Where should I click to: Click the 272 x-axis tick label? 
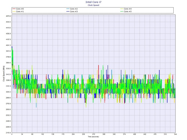pos(93,134)
